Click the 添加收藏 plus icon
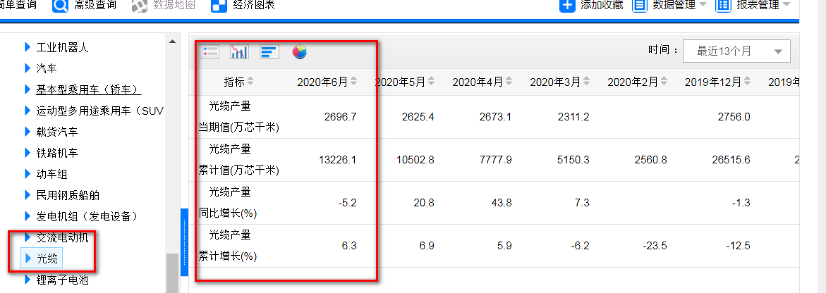 coord(567,6)
